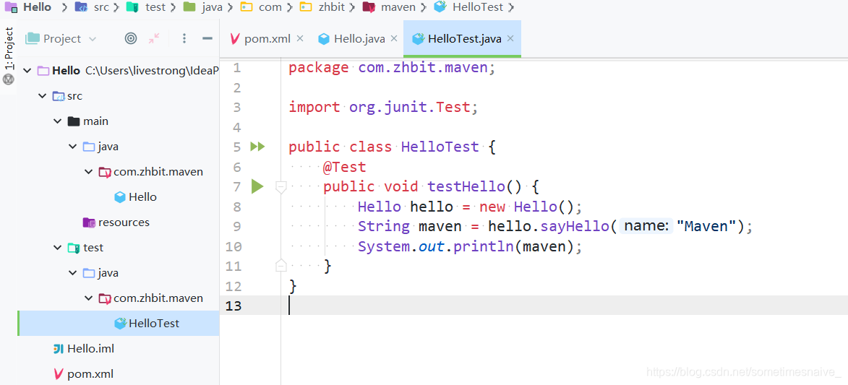This screenshot has height=385, width=848.
Task: Collapse the java folder under test
Action: click(72, 273)
